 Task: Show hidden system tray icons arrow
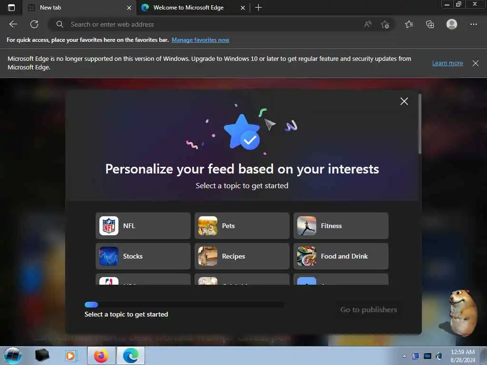(404, 356)
